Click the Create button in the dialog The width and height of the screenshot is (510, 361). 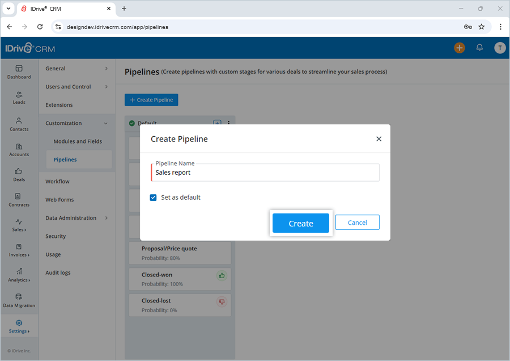301,223
